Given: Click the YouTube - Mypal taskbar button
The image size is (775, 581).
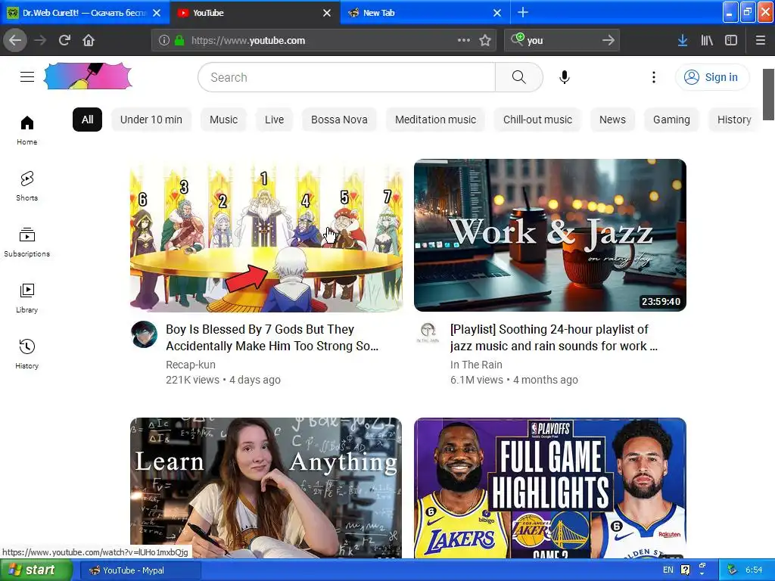Looking at the screenshot, I should (x=140, y=570).
